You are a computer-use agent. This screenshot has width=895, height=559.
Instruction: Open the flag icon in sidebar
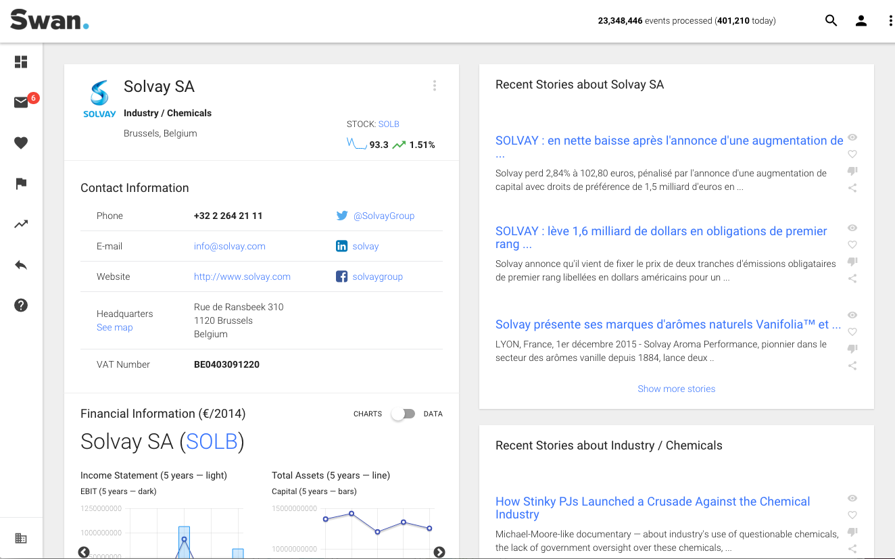coord(21,183)
